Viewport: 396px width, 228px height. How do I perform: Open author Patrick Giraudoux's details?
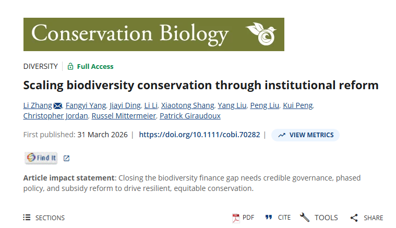pos(190,116)
